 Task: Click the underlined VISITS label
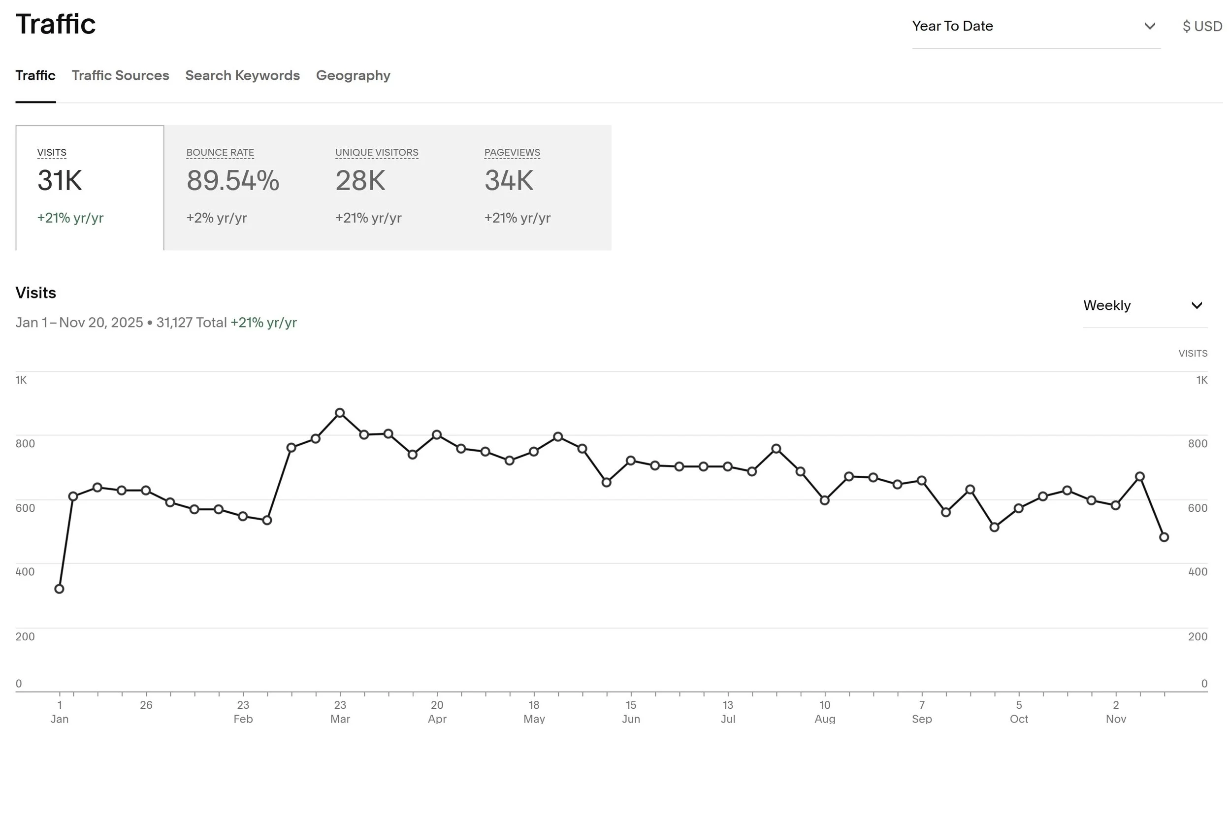[x=52, y=152]
